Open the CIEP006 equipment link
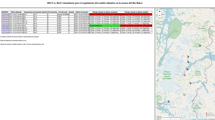215x120 pixels. click(5, 28)
